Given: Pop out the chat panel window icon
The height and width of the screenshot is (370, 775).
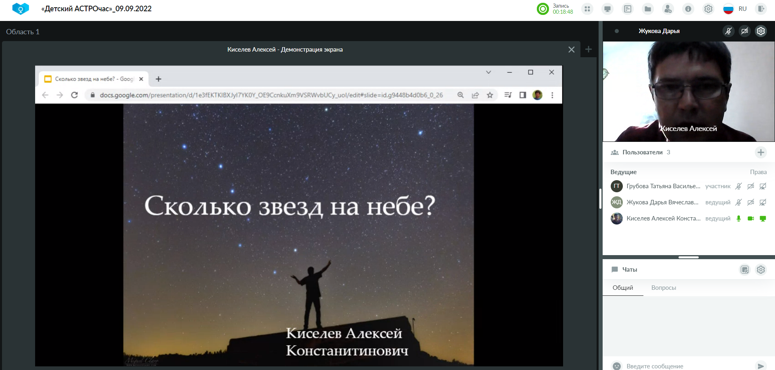Looking at the screenshot, I should pos(745,270).
